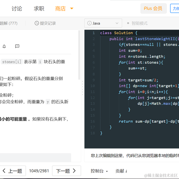Go to previous problem 上一题
The image size is (179, 179).
(12, 171)
